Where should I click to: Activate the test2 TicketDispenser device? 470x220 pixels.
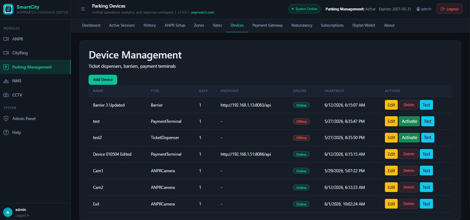pos(409,138)
